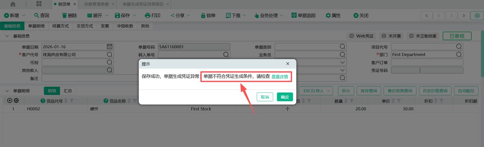Image resolution: width=484 pixels, height=147 pixels.
Task: Open the 查看详情 link
Action: click(x=280, y=76)
